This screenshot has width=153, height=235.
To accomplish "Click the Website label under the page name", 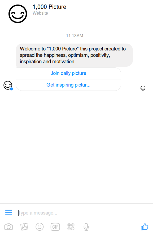I will 40,13.
